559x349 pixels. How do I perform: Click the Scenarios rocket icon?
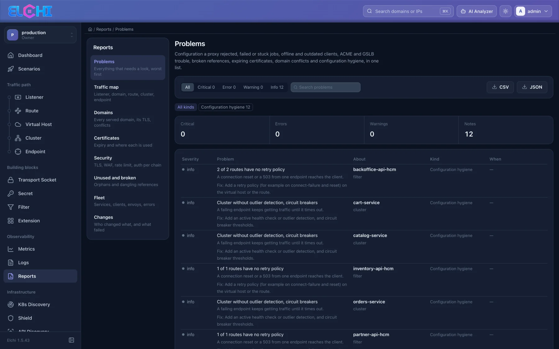(11, 69)
